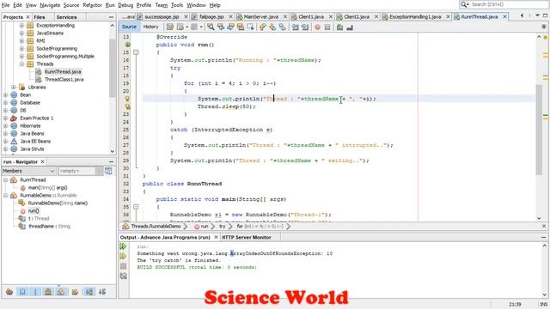Click Find Next Occurrence icon
This screenshot has height=309, width=550.
(x=230, y=27)
